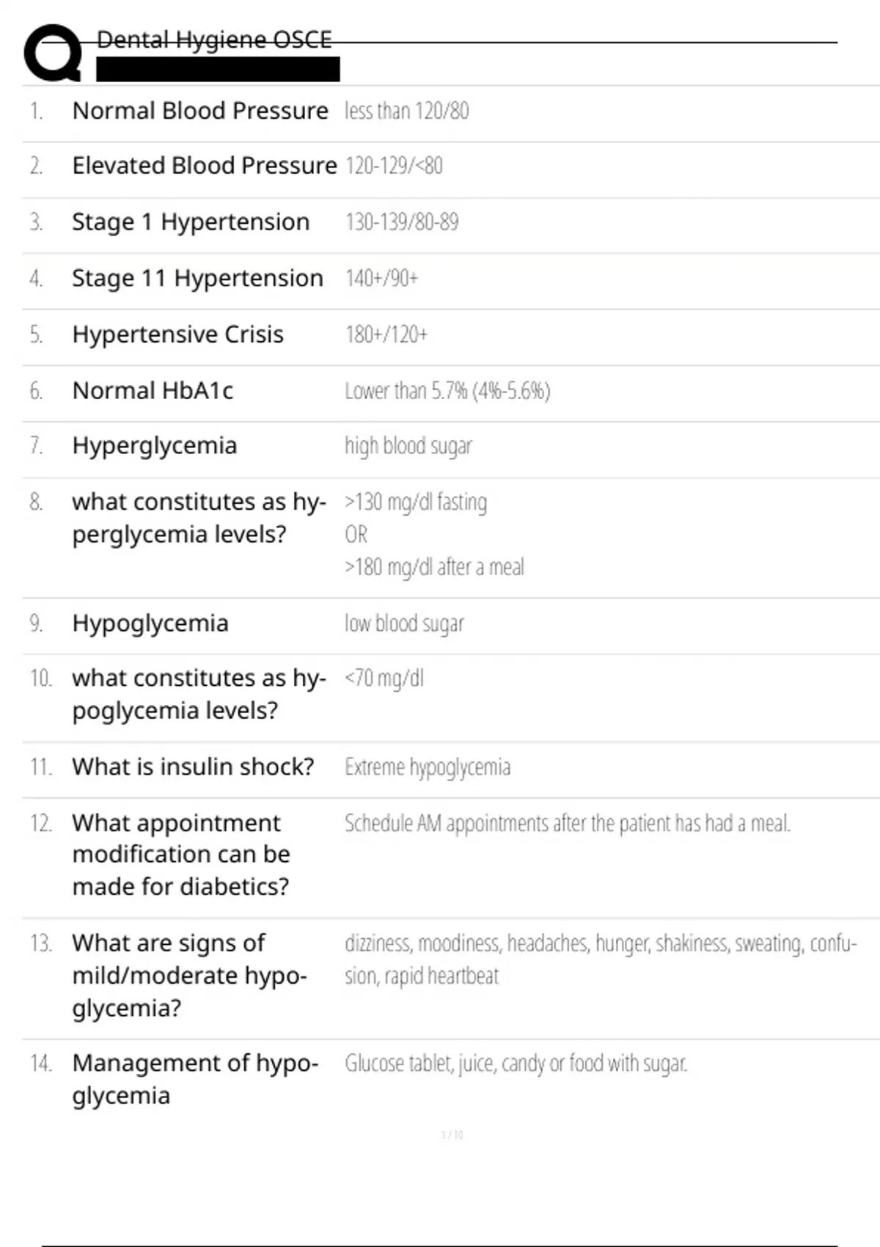
Task: Click the Dental Hygiene OSCE title
Action: tap(213, 40)
